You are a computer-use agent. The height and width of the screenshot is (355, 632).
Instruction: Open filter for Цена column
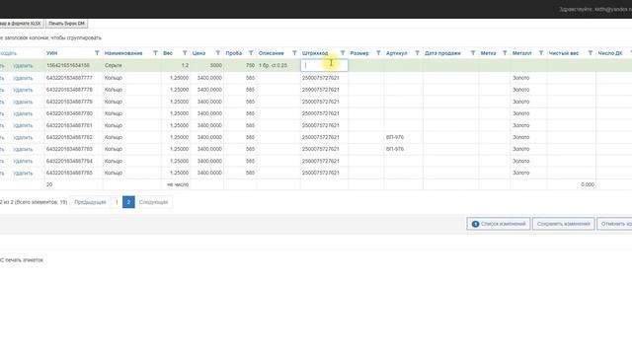coord(217,53)
